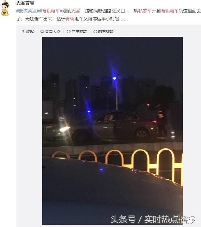Screen dimensions: 201x227
Task: Click 有轨 keyword in second text line
Action: pyautogui.click(x=70, y=19)
